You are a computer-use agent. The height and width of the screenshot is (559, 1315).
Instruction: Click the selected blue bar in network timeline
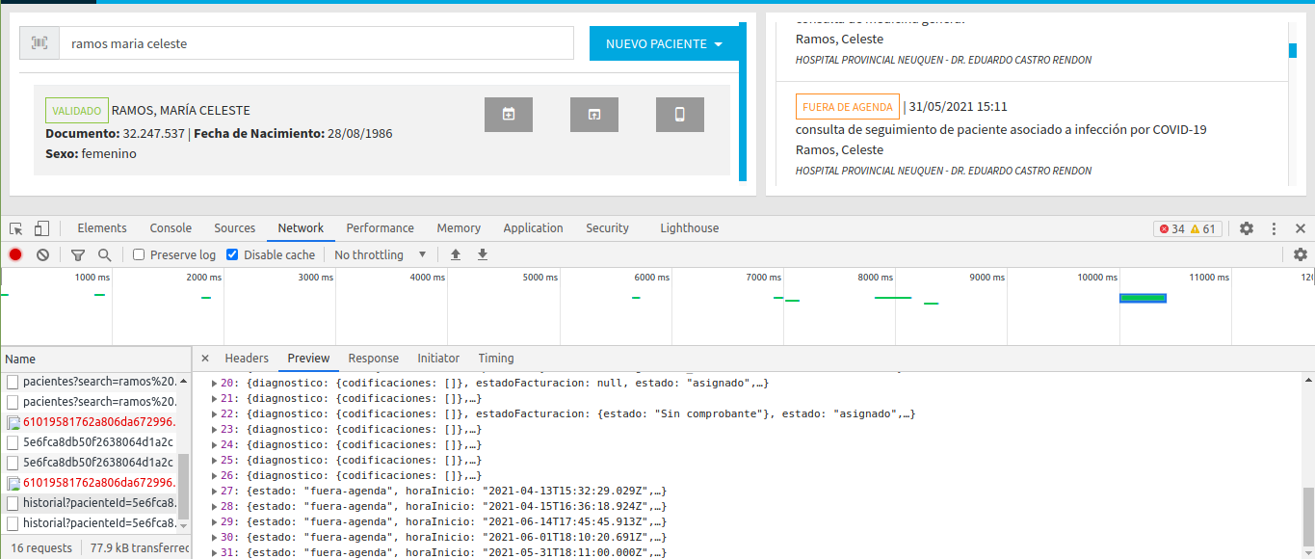(1143, 298)
